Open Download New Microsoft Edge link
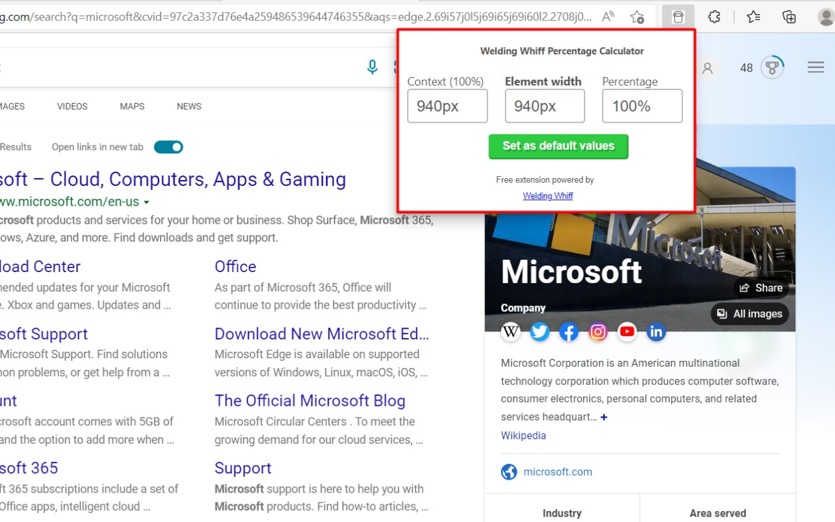 (x=322, y=333)
